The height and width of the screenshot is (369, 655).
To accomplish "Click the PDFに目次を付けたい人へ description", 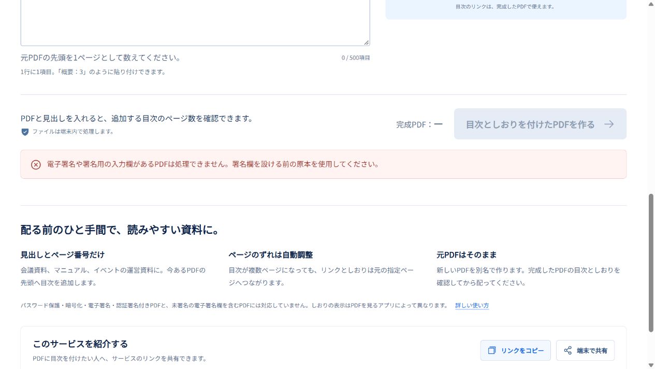I will point(120,359).
